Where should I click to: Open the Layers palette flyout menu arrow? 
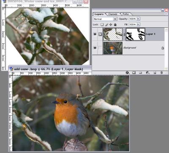166,14
